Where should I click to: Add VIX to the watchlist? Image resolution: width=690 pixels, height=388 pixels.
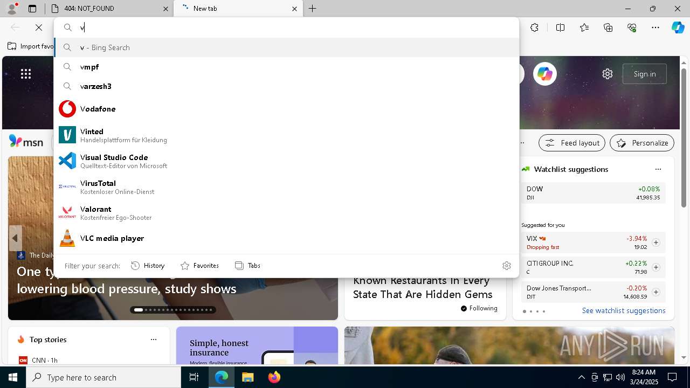pyautogui.click(x=656, y=242)
